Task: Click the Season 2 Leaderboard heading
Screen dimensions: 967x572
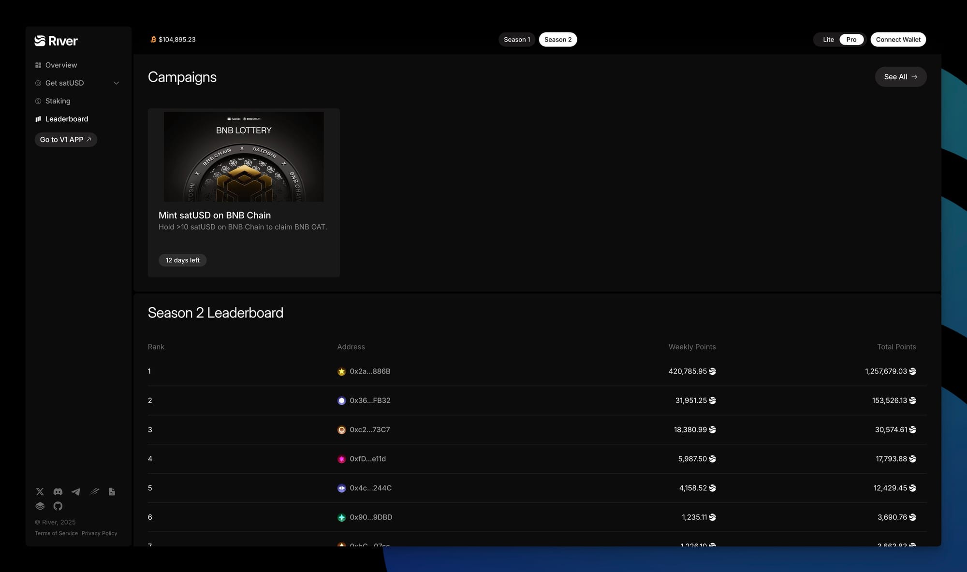Action: [216, 313]
